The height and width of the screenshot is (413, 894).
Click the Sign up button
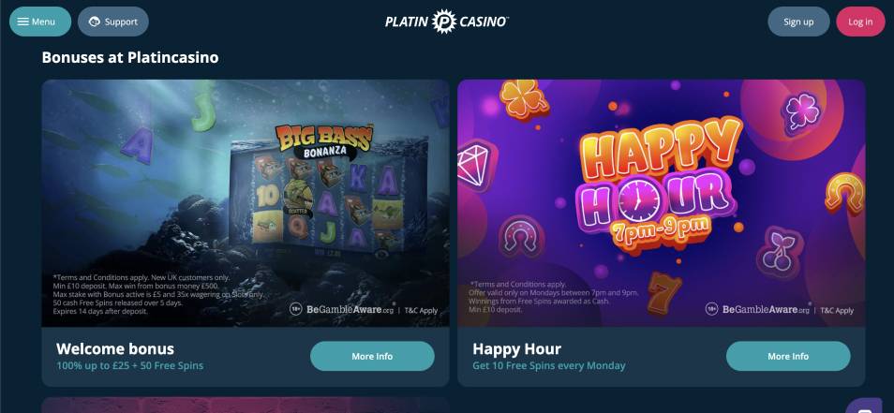[798, 22]
